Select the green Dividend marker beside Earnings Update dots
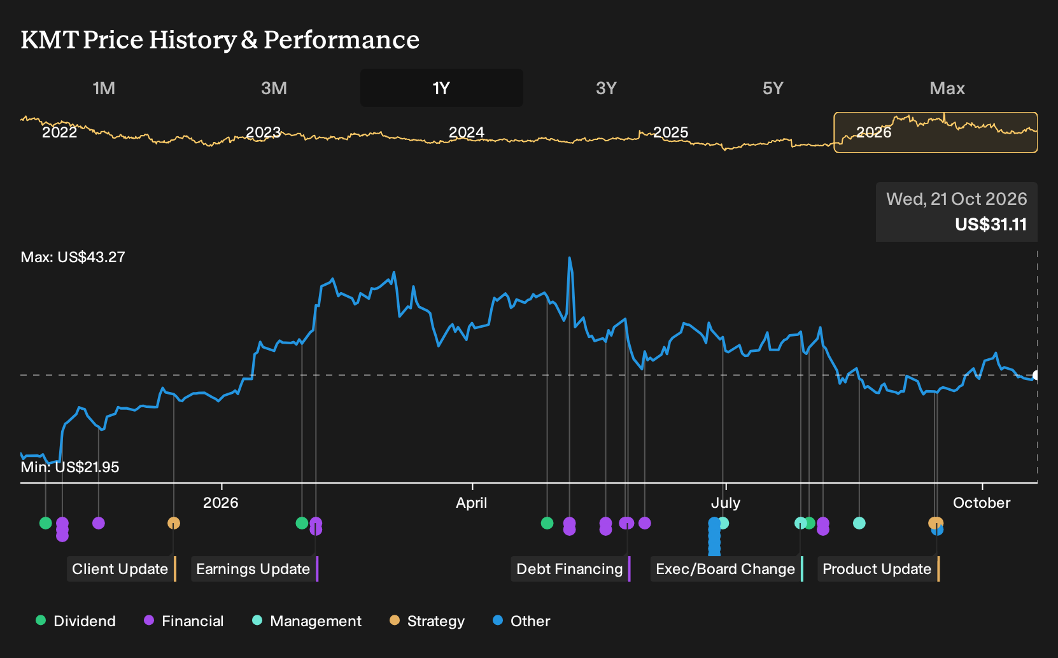1058x658 pixels. [x=302, y=523]
